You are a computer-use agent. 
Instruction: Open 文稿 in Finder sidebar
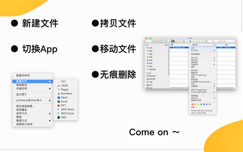149,82
